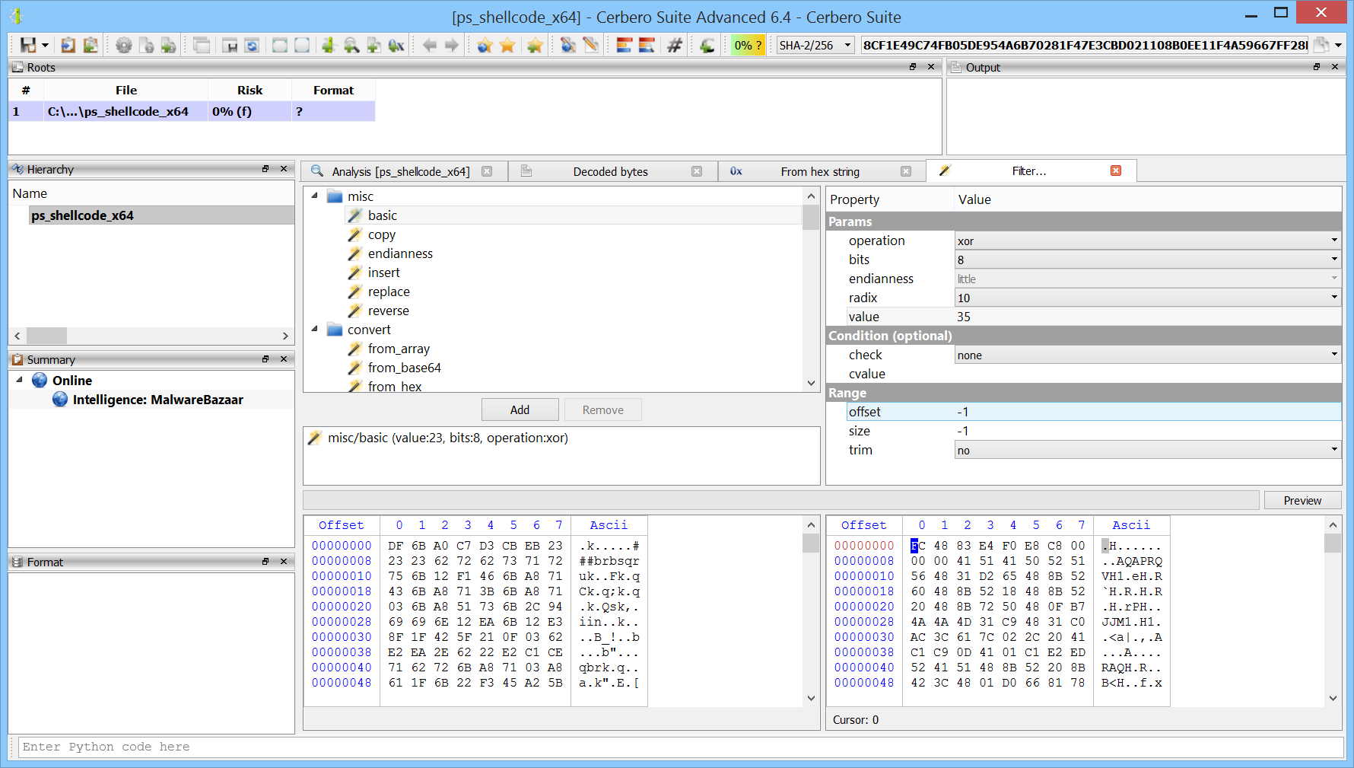
Task: Click the yellow star bookmark icon
Action: point(507,45)
